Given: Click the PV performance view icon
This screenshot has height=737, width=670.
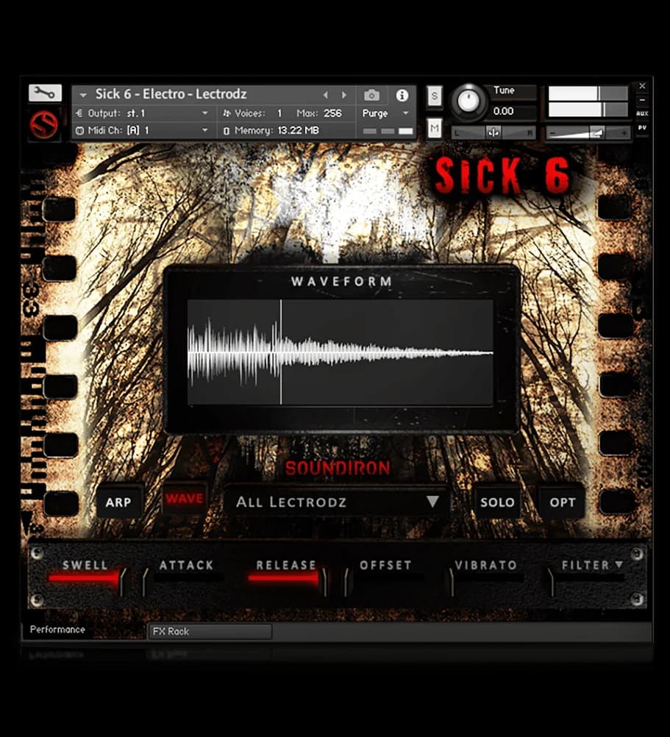Looking at the screenshot, I should pyautogui.click(x=642, y=127).
